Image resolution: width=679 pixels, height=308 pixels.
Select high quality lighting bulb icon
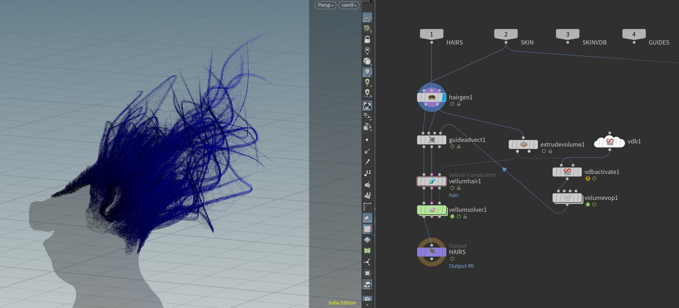pos(367,82)
